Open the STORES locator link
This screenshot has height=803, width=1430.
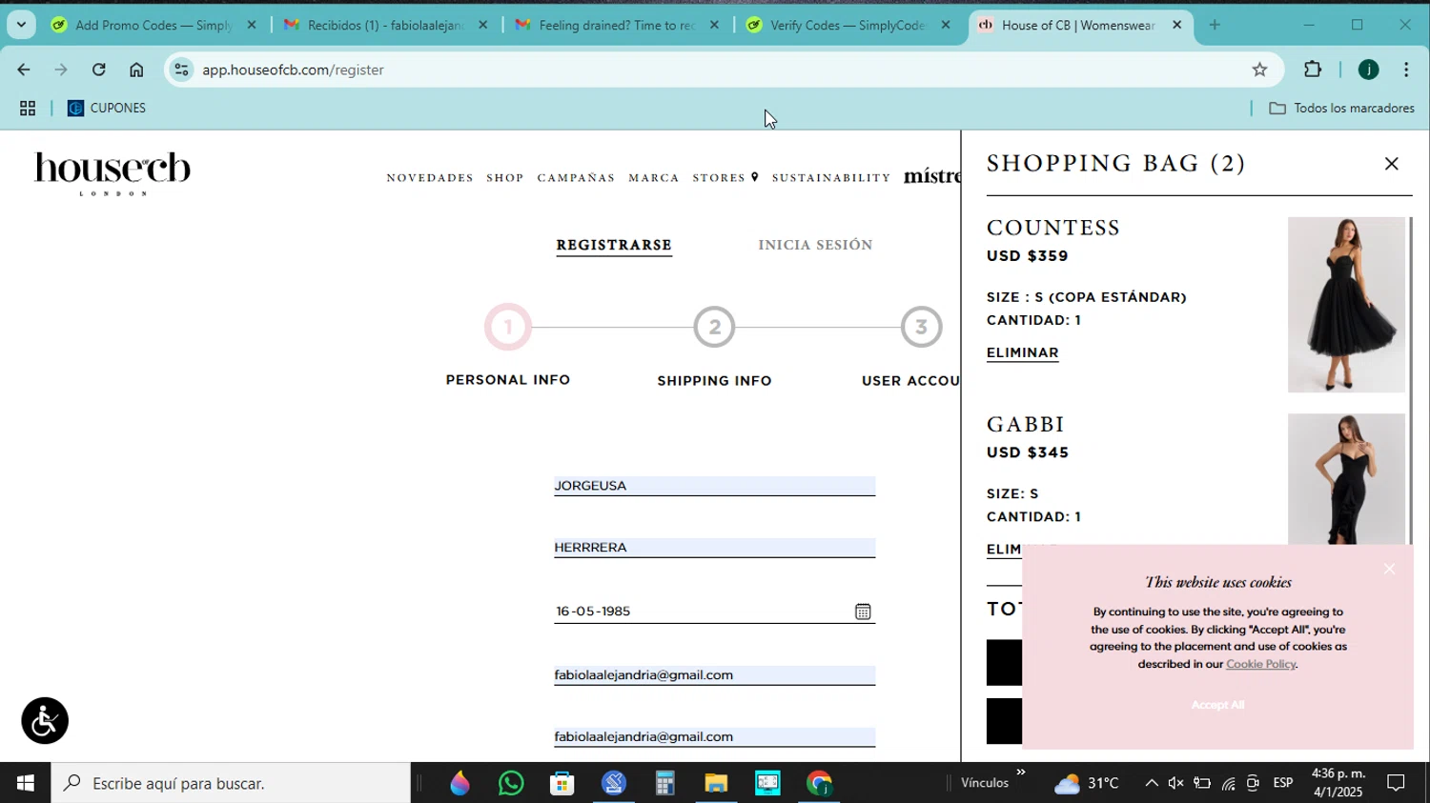(x=725, y=178)
